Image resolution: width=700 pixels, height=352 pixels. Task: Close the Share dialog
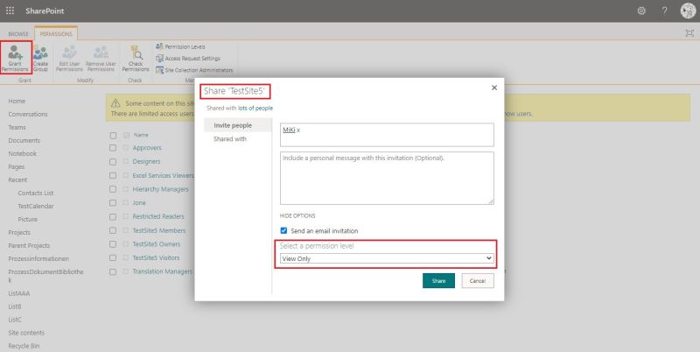pyautogui.click(x=494, y=88)
